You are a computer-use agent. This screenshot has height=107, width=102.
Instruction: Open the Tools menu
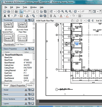(x=25, y=7)
